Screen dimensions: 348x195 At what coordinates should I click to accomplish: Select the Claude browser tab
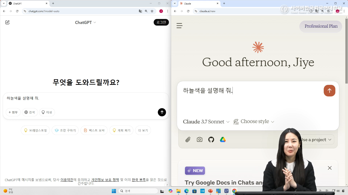tap(199, 3)
